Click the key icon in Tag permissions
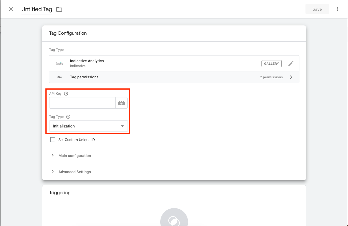 (x=60, y=77)
